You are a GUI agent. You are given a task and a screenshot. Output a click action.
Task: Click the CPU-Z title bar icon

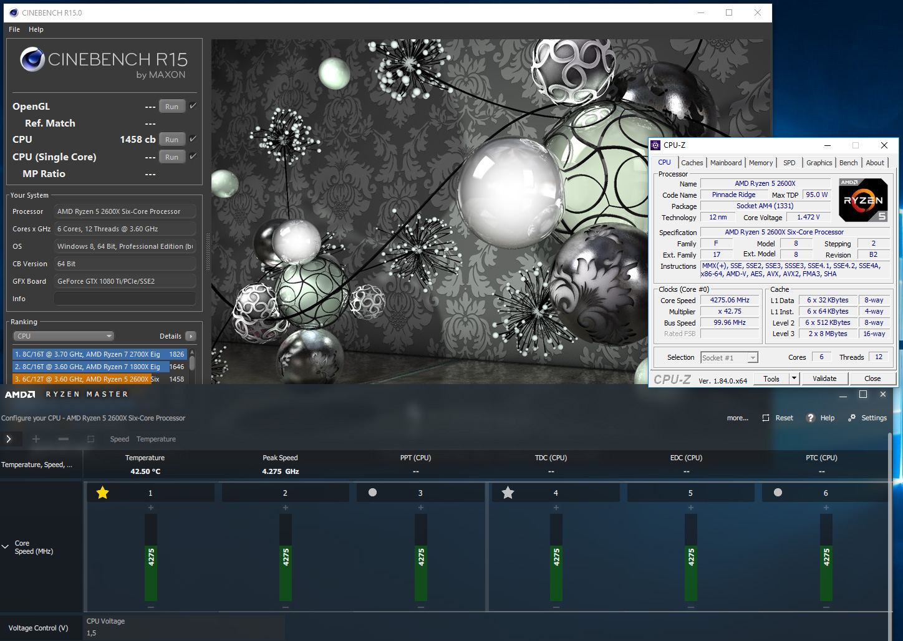[655, 145]
